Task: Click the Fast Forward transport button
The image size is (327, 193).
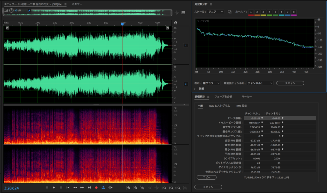Action: [82, 188]
